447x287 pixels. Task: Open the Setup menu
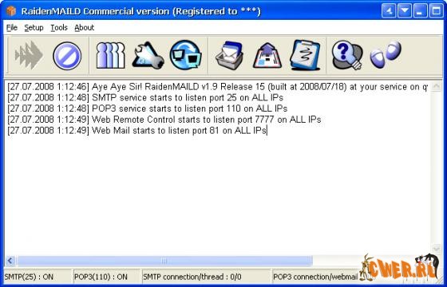(x=34, y=28)
